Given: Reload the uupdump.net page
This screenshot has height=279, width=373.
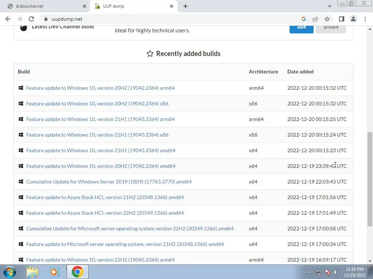Looking at the screenshot, I should pyautogui.click(x=31, y=19).
